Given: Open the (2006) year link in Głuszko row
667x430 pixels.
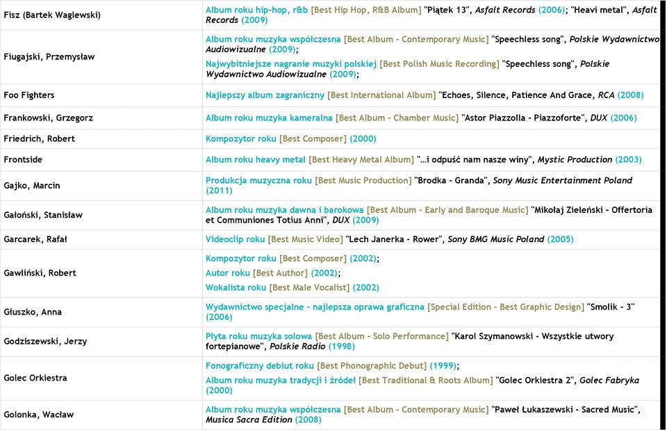Looking at the screenshot, I should [x=219, y=317].
